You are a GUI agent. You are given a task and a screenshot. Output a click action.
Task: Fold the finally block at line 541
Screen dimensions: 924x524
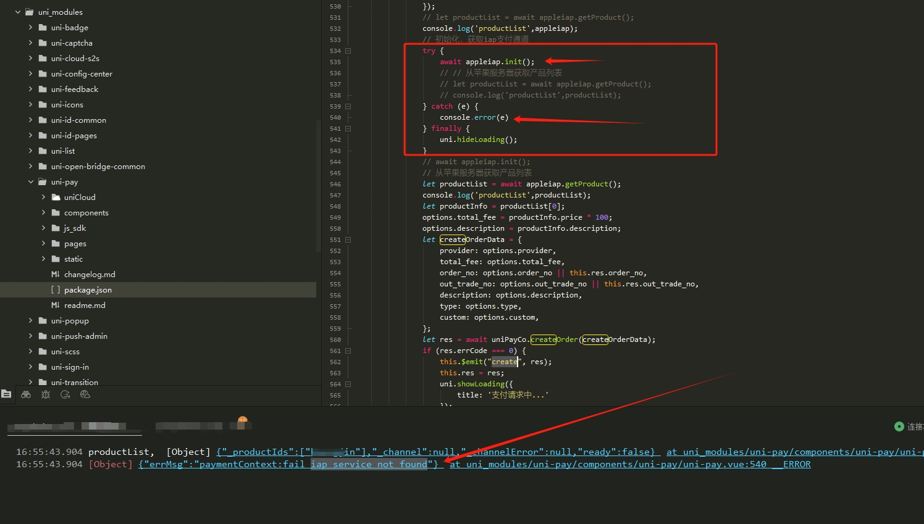[x=348, y=128]
